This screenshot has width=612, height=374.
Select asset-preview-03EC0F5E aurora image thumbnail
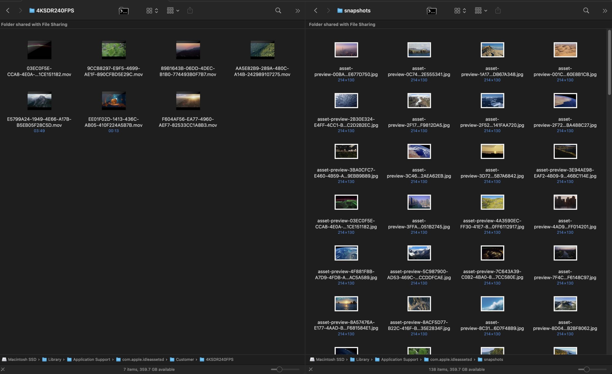[x=346, y=202]
